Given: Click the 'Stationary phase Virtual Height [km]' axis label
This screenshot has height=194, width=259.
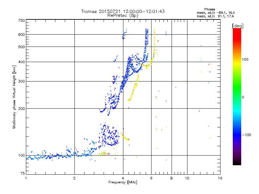Looking at the screenshot, I should [x=14, y=97].
